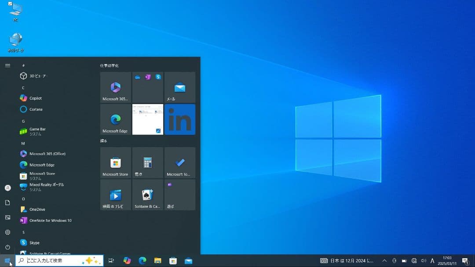
Task: Click the Power button in Start sidebar
Action: (x=7, y=247)
